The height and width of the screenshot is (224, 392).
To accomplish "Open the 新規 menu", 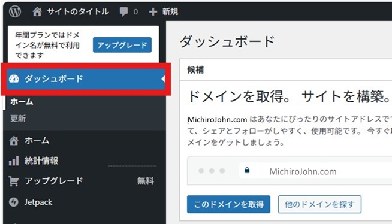I will pyautogui.click(x=170, y=11).
